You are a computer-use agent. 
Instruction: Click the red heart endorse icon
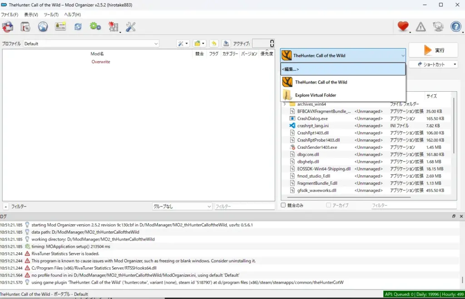click(403, 27)
